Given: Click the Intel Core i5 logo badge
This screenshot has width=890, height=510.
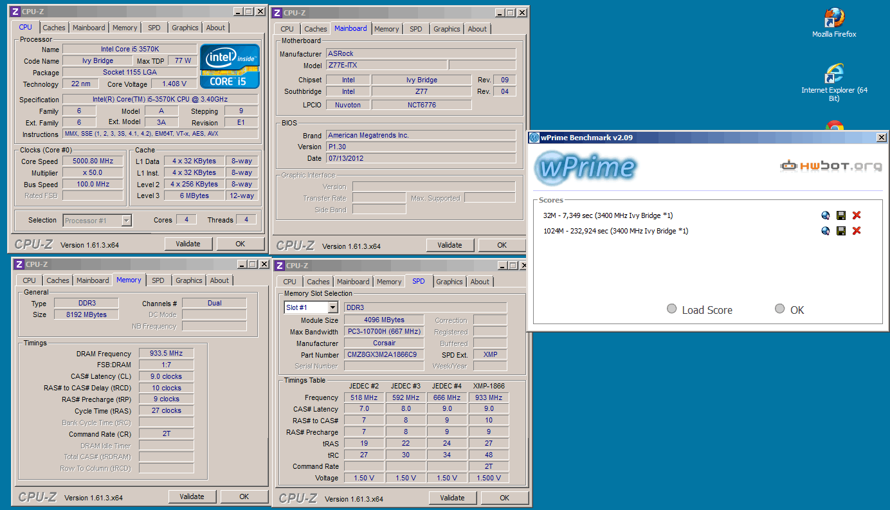Looking at the screenshot, I should tap(230, 66).
